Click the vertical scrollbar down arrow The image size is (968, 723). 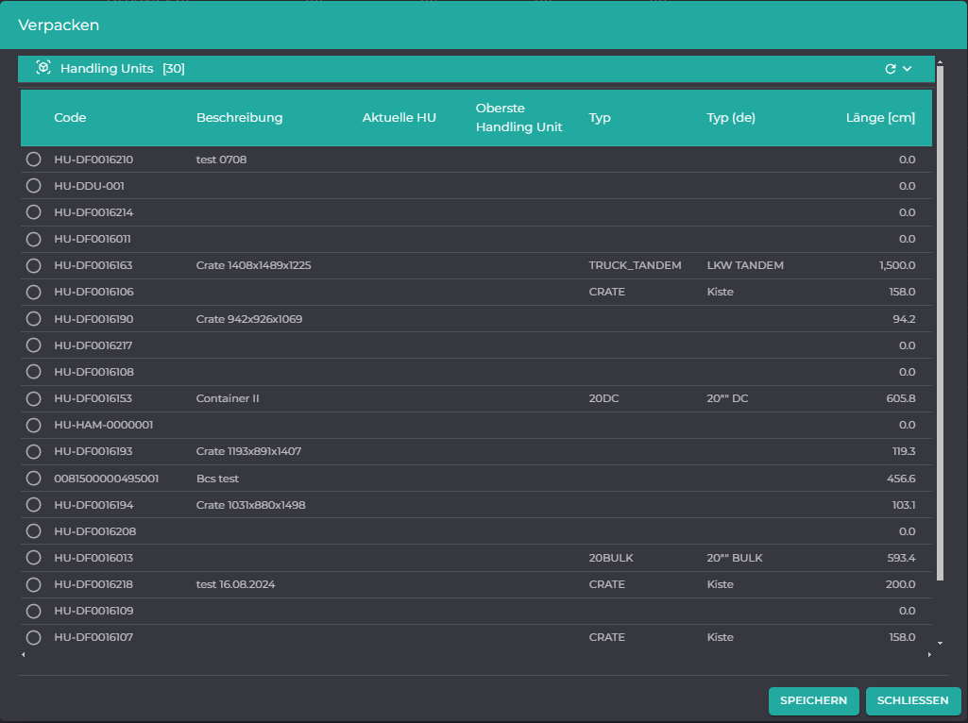coord(941,644)
